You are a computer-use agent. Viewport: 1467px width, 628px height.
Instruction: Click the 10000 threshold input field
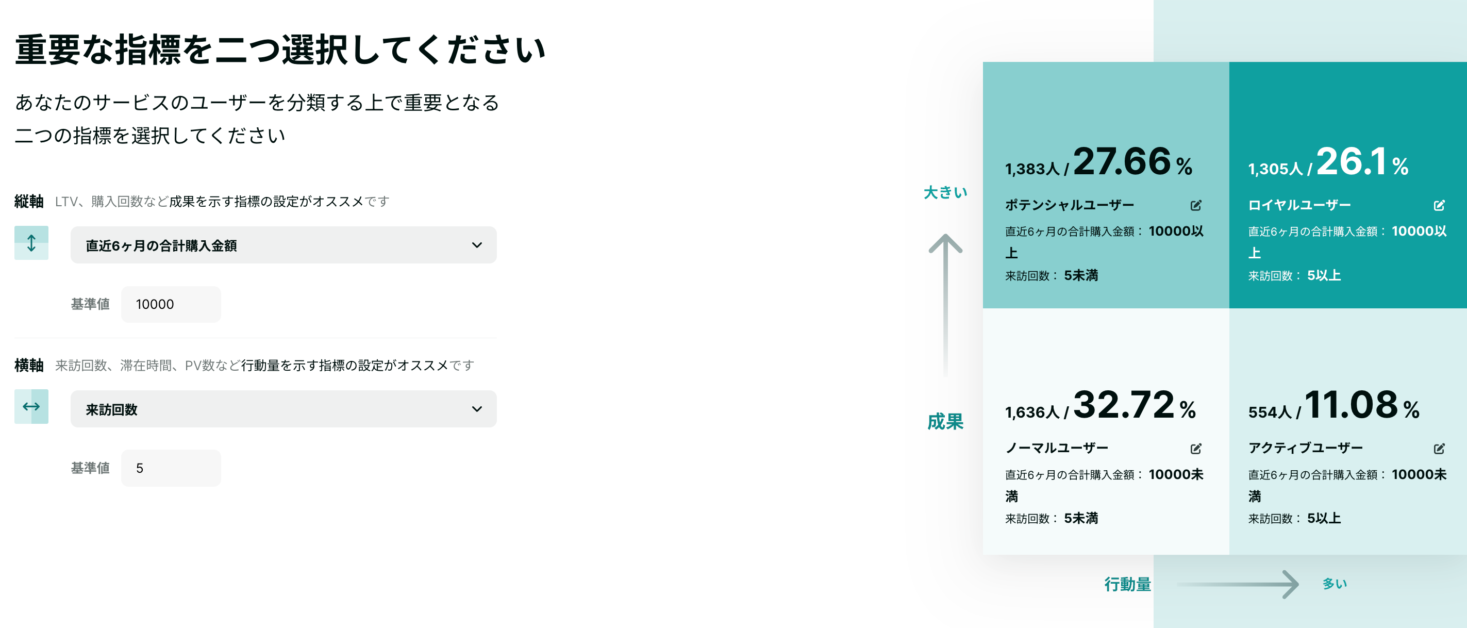pyautogui.click(x=171, y=304)
